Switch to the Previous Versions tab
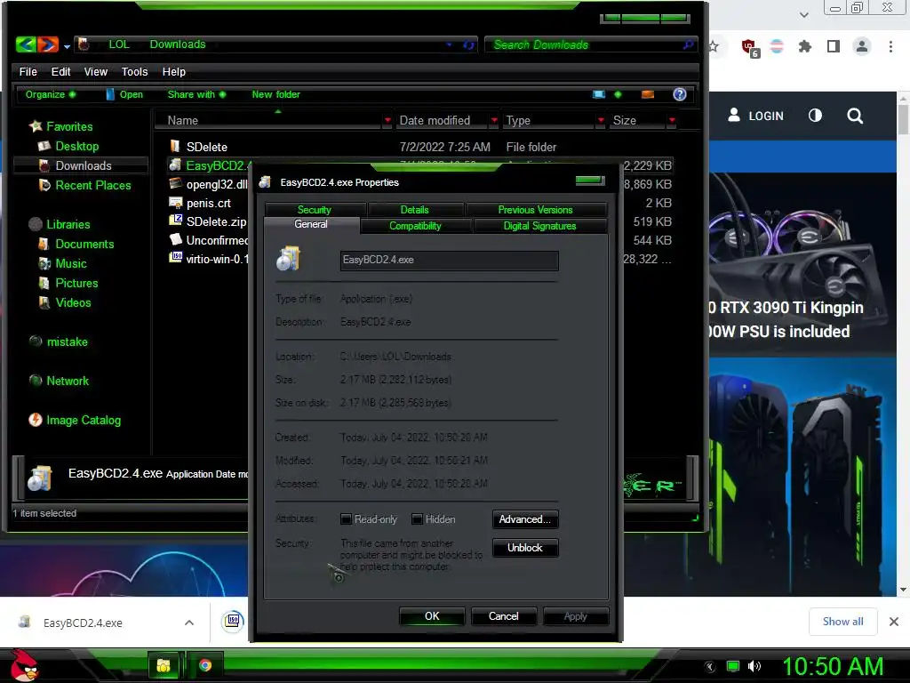This screenshot has height=683, width=910. click(535, 210)
